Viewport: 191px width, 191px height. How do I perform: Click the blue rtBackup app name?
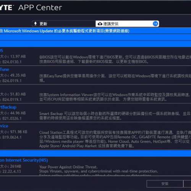tap(8, 107)
